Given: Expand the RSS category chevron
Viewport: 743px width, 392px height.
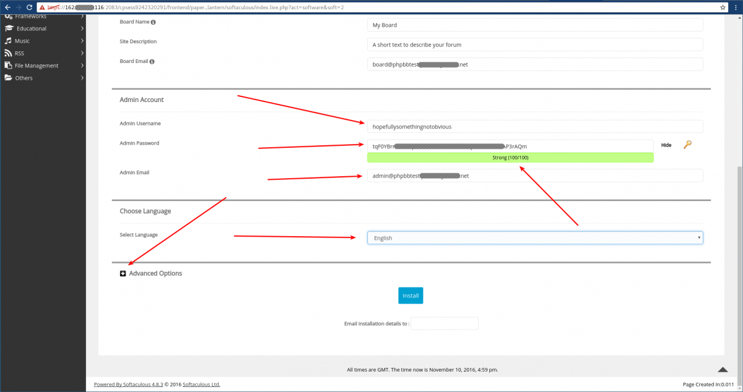Looking at the screenshot, I should coord(82,53).
